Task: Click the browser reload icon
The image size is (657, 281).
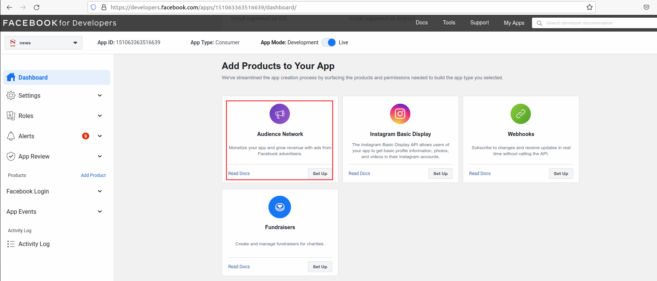Action: pyautogui.click(x=37, y=8)
